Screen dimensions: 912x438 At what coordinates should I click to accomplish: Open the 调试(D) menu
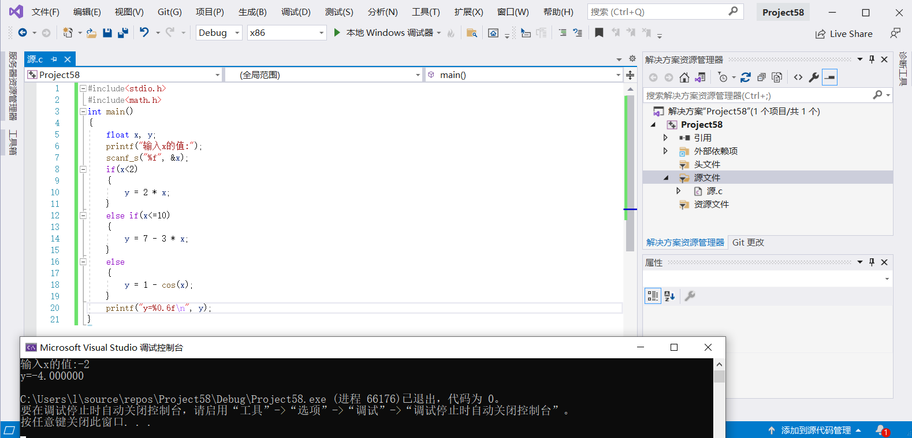click(x=296, y=12)
